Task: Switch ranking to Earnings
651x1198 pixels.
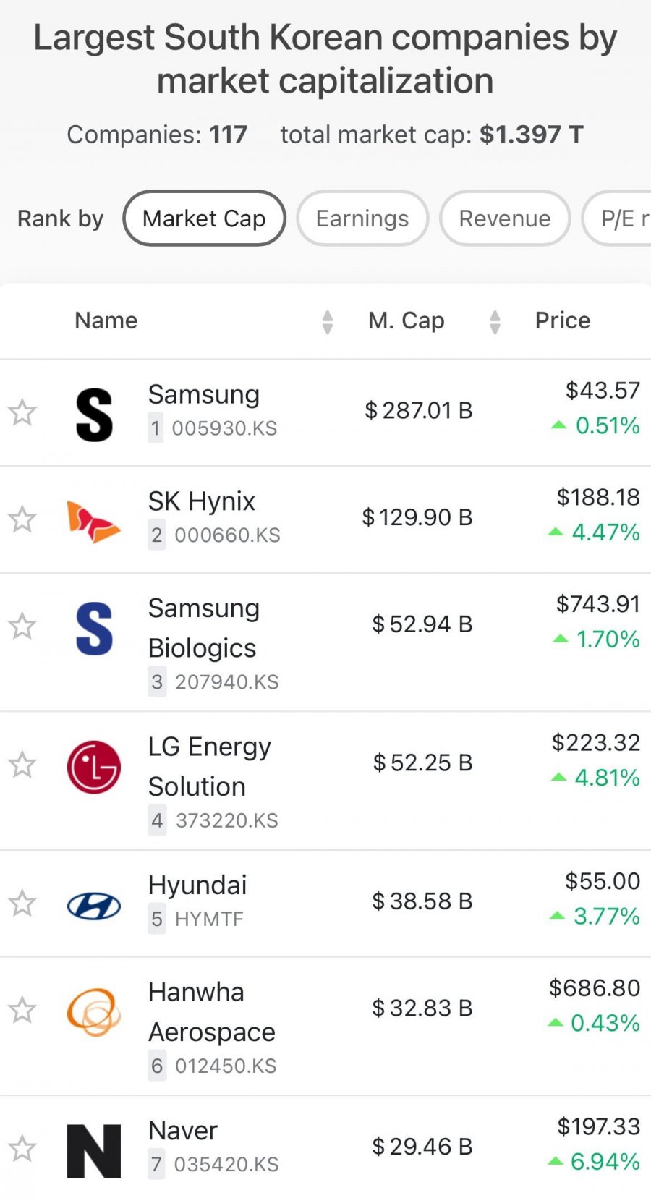Action: (x=362, y=218)
